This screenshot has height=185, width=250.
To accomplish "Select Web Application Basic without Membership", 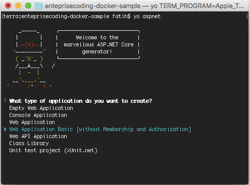I will [x=100, y=130].
